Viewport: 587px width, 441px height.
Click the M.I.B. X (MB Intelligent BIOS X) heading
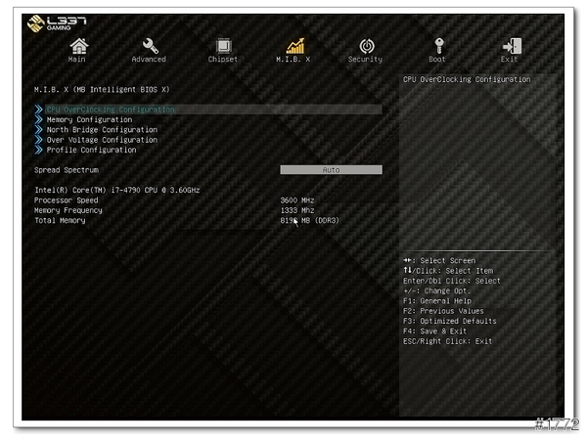coord(102,89)
